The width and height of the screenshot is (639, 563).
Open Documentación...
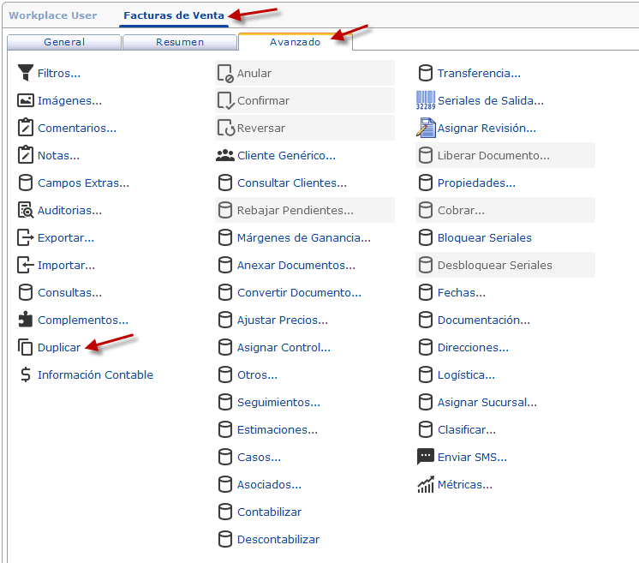point(484,320)
